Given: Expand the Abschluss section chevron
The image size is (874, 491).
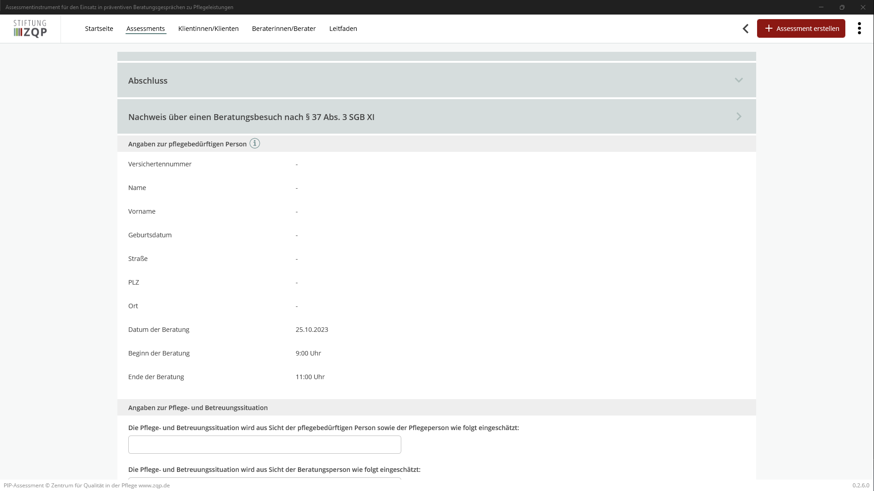Looking at the screenshot, I should (x=738, y=80).
